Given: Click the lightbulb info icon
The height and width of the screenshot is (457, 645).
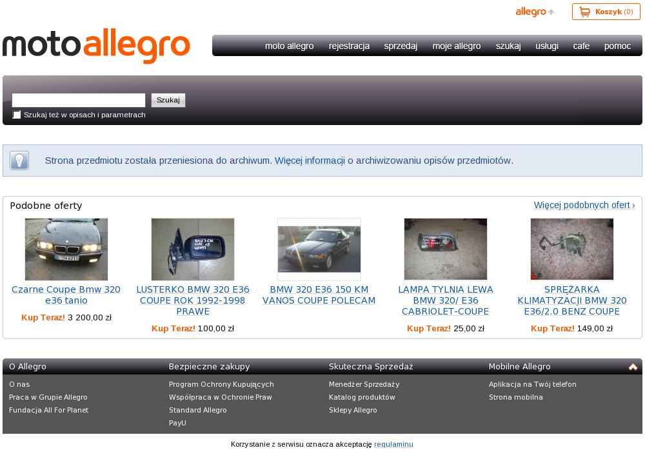Looking at the screenshot, I should (19, 160).
